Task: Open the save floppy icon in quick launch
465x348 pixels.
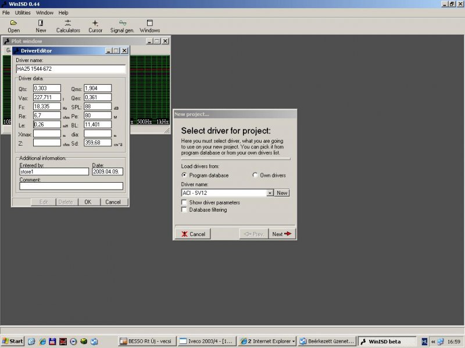Action: point(52,342)
